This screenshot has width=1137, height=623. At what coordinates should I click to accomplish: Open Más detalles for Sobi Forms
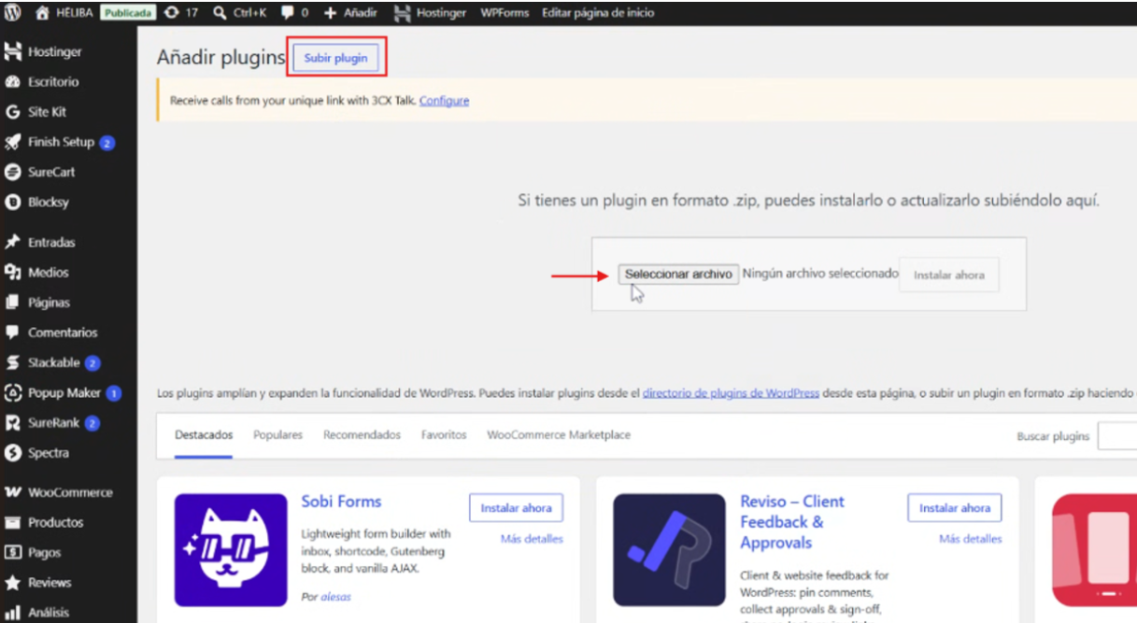pyautogui.click(x=532, y=539)
